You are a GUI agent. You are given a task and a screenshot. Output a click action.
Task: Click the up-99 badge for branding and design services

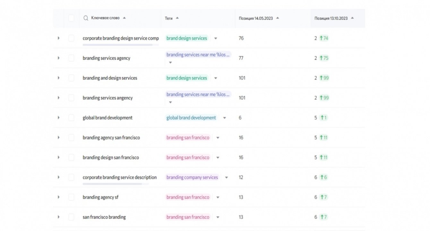(324, 78)
